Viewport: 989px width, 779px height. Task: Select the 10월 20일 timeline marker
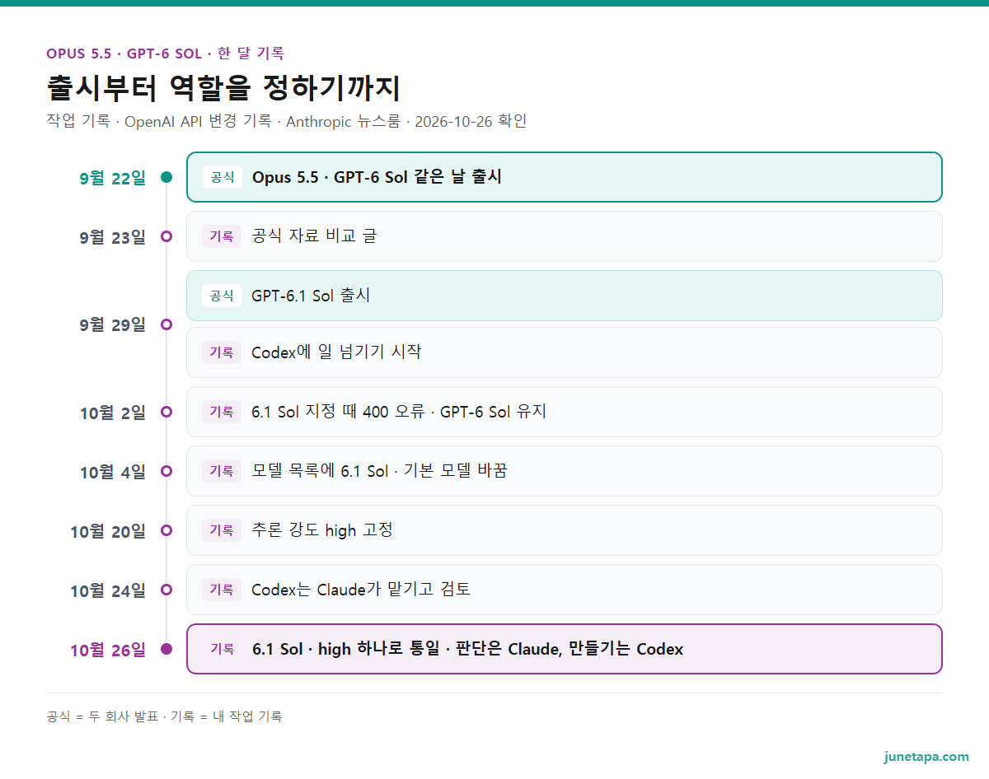(x=166, y=530)
